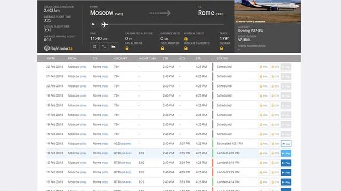Click the VP-BKK registration text
The width and height of the screenshot is (341, 191).
tap(244, 40)
